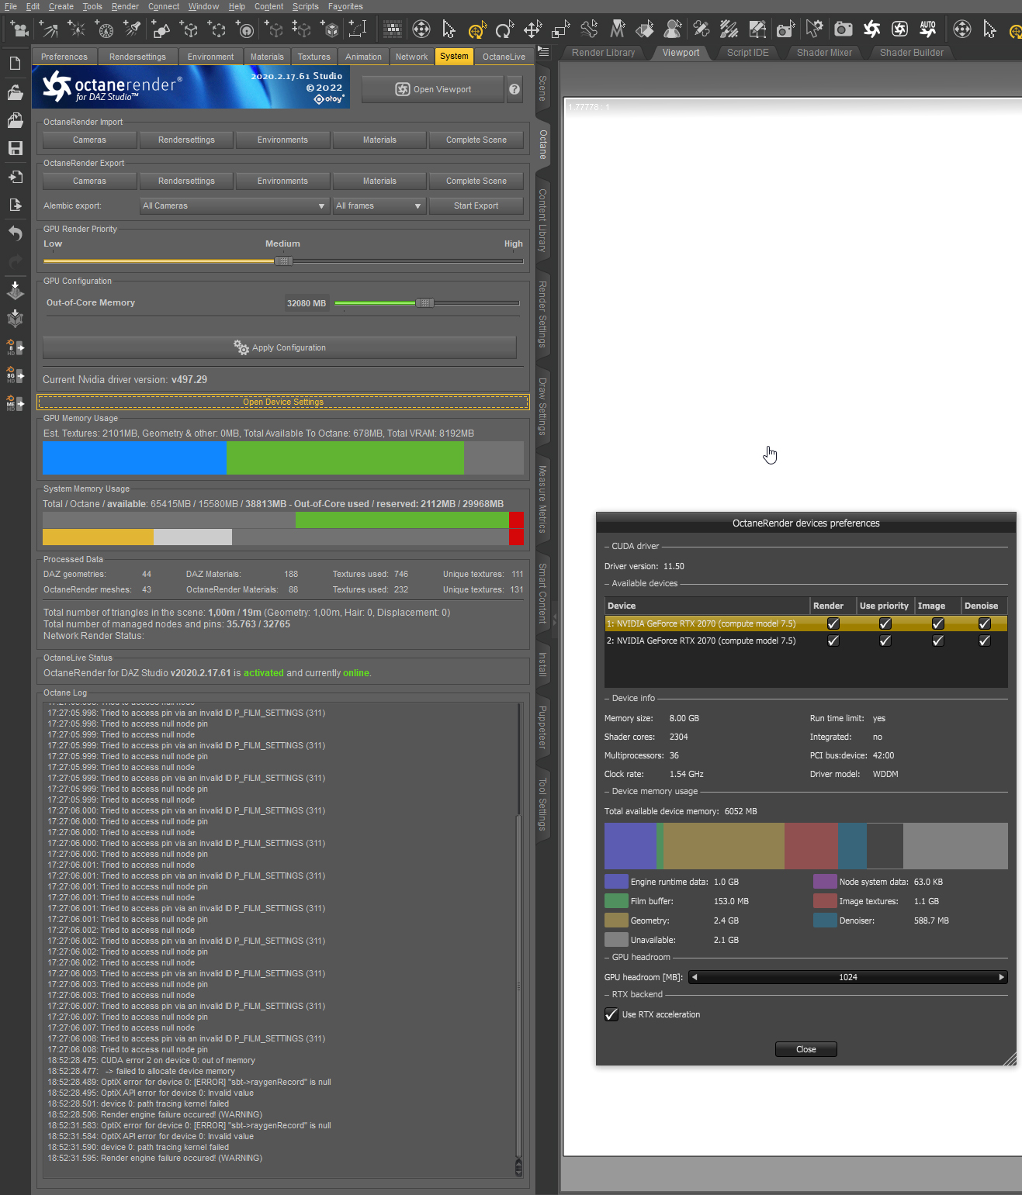Select device 1 NVIDIA GeForce RTX 2070 row
The image size is (1022, 1195).
click(806, 623)
